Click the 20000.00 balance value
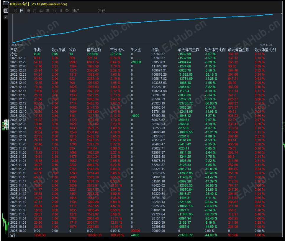The height and width of the screenshot is (241, 285). click(x=158, y=231)
